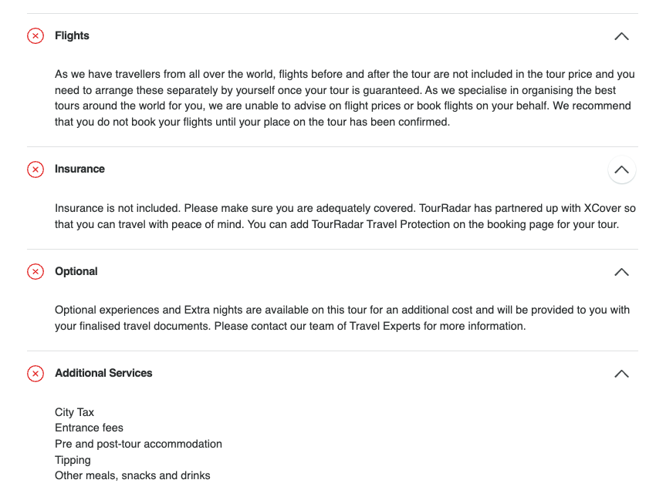Click the flights not included paragraph
The image size is (656, 500).
click(345, 98)
